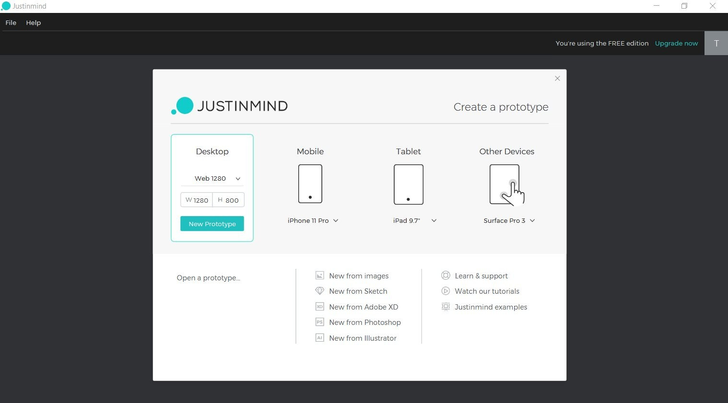Click the Illustrator AI icon
Viewport: 728px width, 403px height.
pyautogui.click(x=319, y=338)
